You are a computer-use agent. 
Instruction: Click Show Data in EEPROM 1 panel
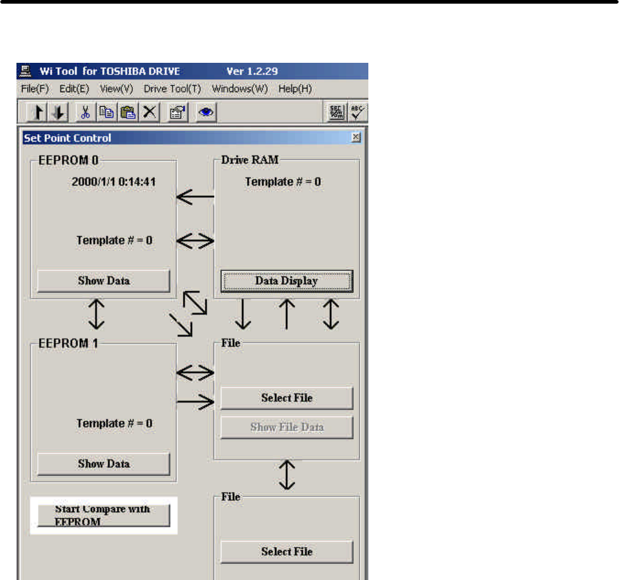click(104, 464)
